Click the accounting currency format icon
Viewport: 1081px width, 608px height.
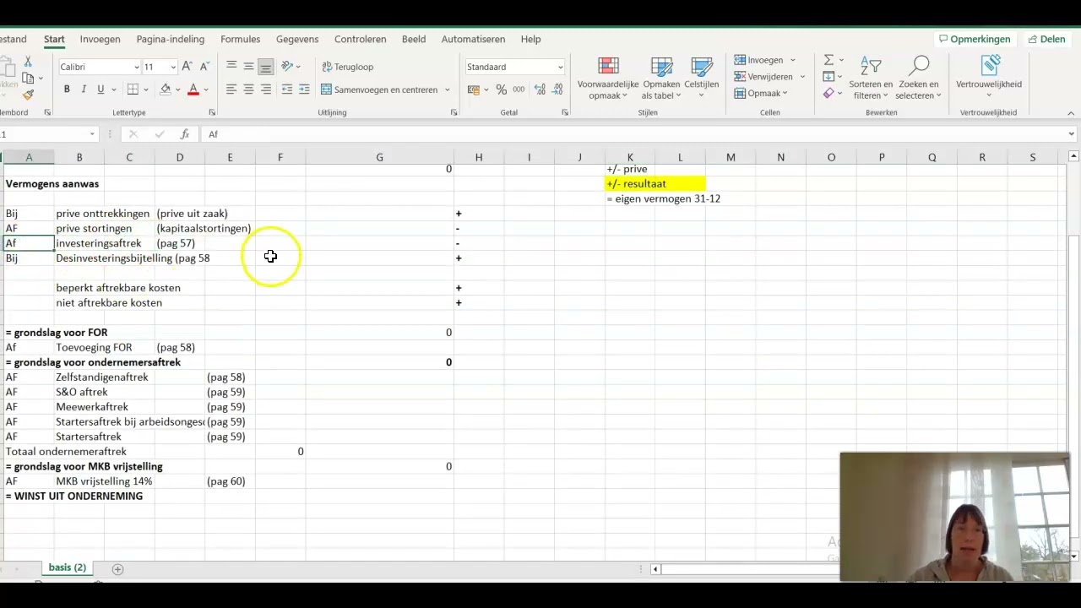[473, 90]
